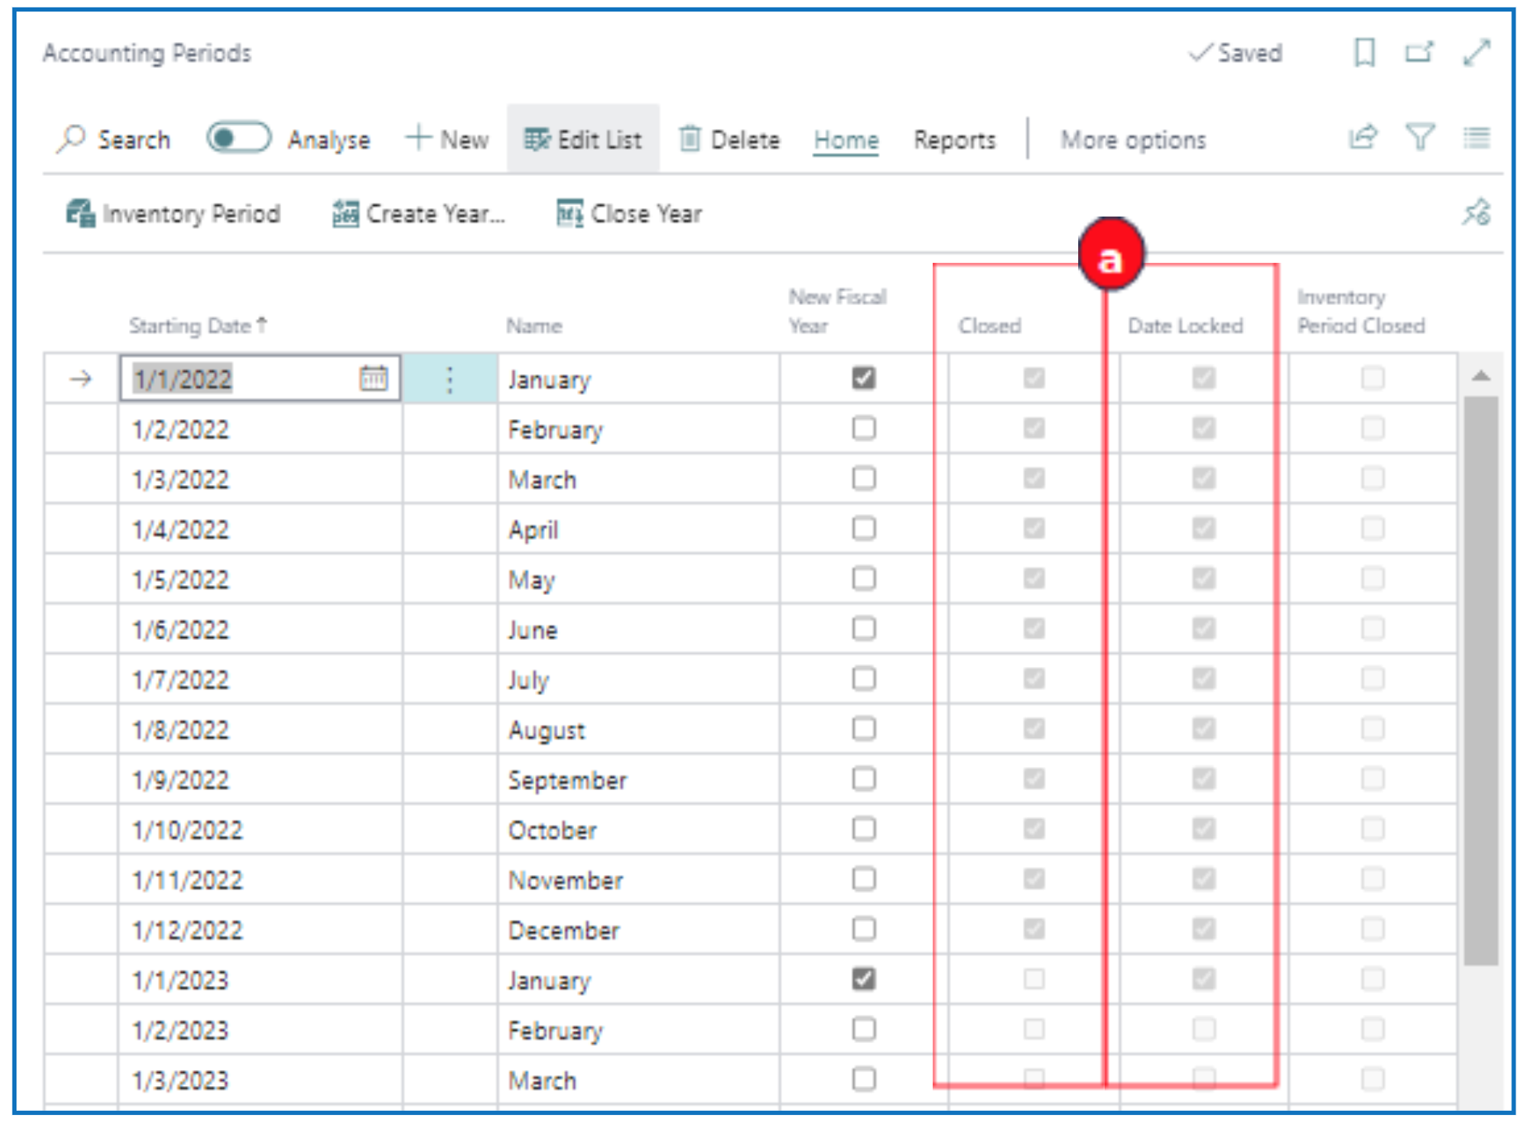The height and width of the screenshot is (1124, 1528).
Task: Open calendar picker for Starting Date
Action: click(x=373, y=379)
